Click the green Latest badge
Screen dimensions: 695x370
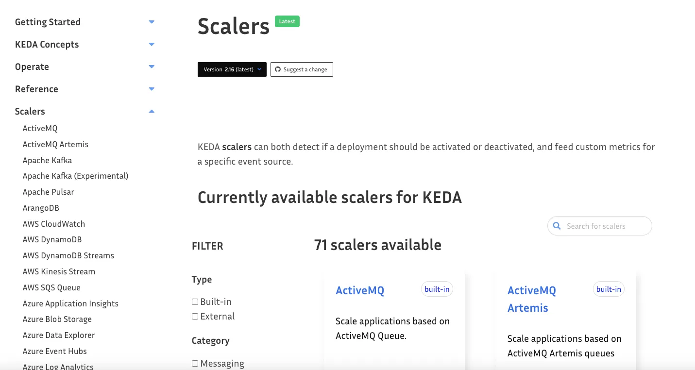[x=287, y=21]
